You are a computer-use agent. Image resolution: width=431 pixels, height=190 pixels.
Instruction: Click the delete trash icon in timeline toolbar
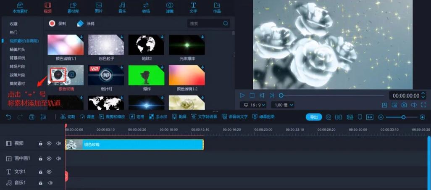(32, 117)
